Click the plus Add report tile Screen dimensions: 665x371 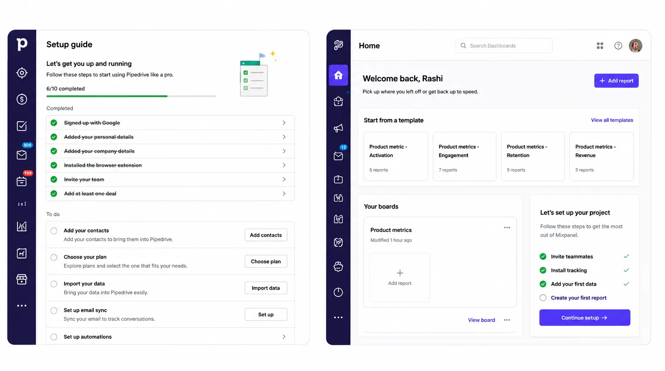tap(400, 277)
